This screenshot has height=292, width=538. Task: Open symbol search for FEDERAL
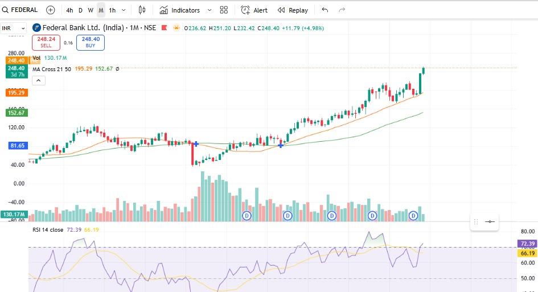20,10
